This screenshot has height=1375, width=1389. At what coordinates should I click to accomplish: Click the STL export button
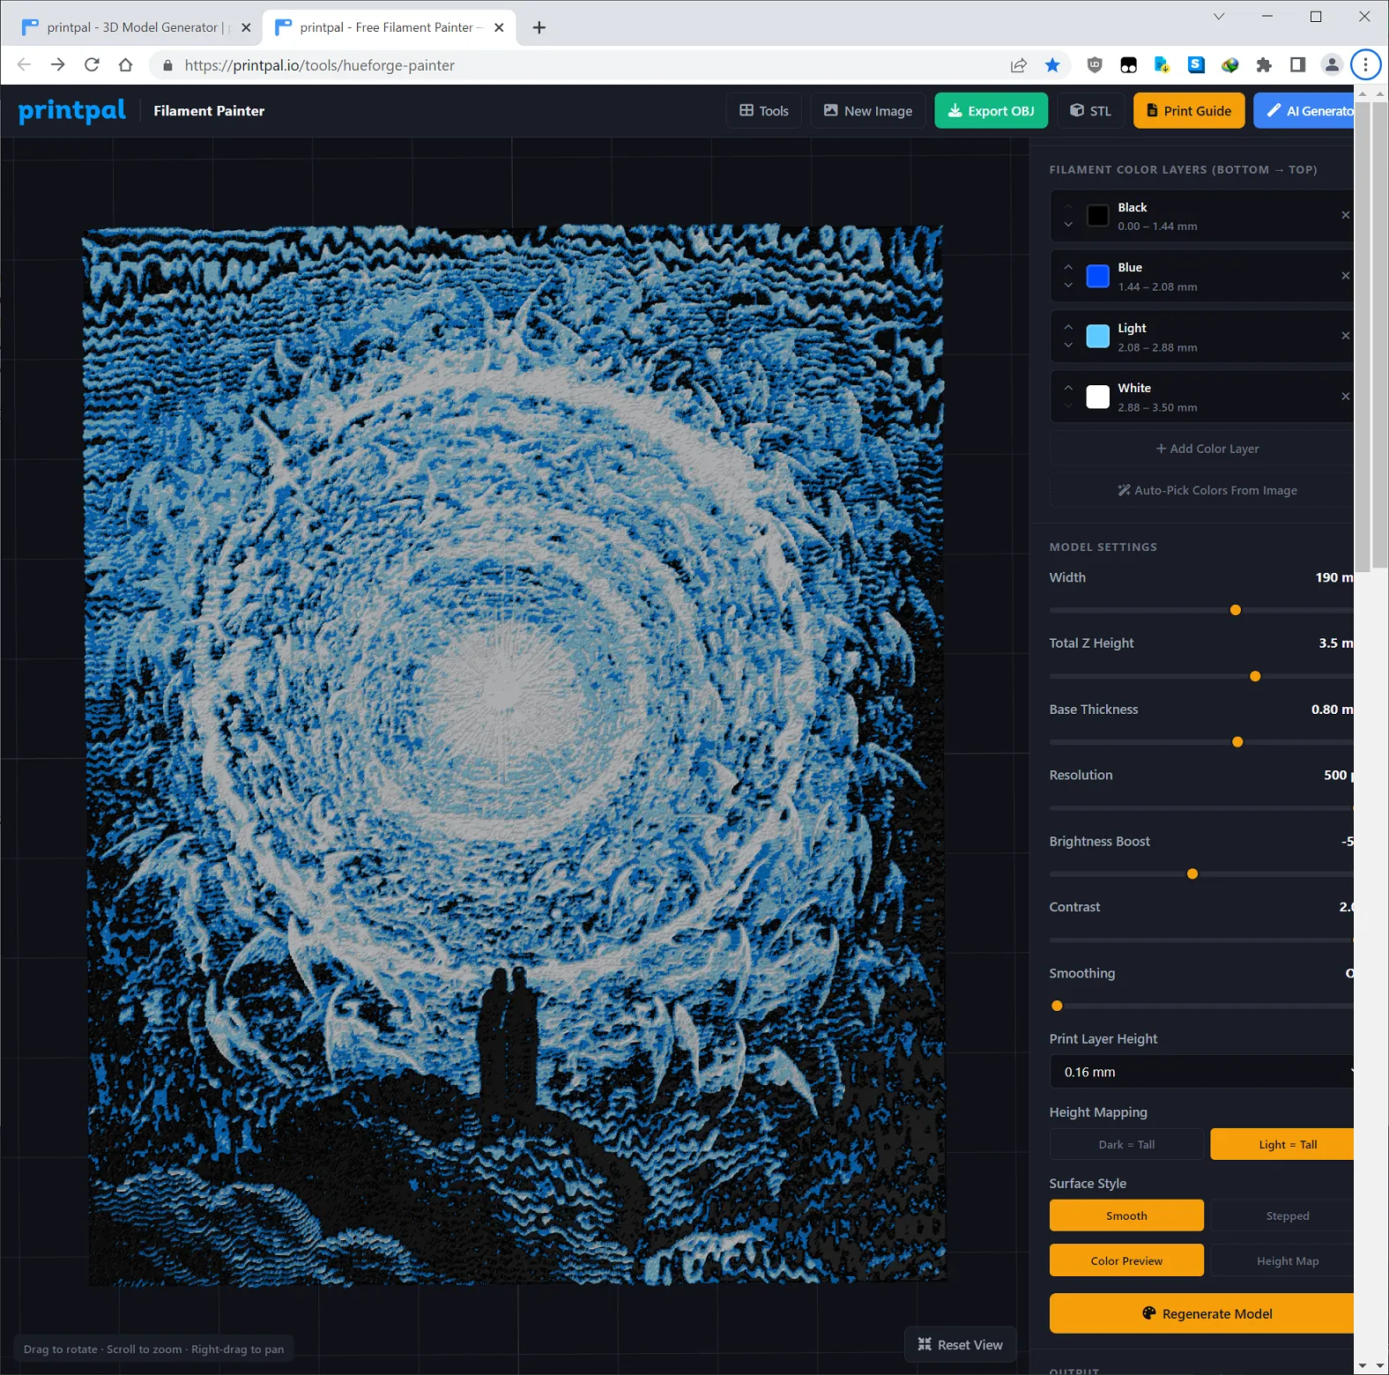coord(1091,110)
